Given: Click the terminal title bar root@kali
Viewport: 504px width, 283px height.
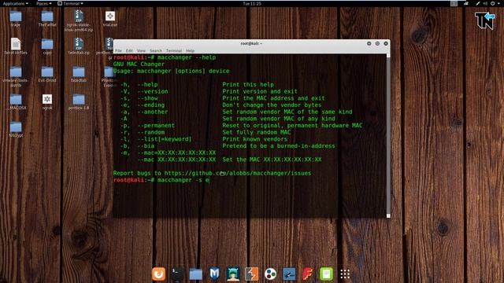Looking at the screenshot, I should coord(251,43).
